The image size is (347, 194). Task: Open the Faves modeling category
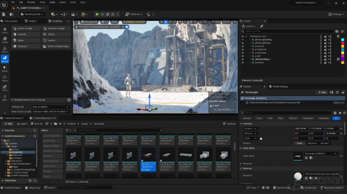5,30
